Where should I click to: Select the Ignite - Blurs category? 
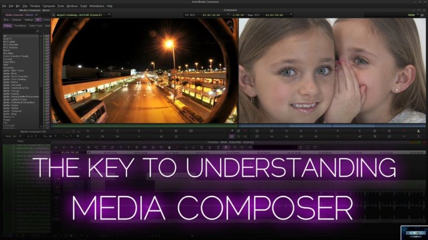click(21, 73)
